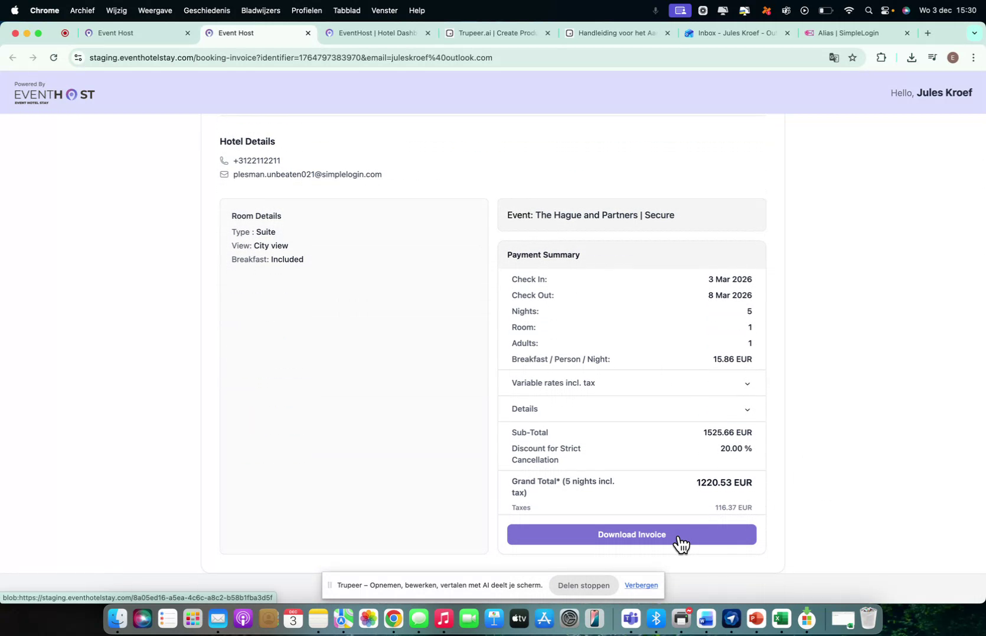Bookmark this page with the star icon
Image resolution: width=986 pixels, height=636 pixels.
pyautogui.click(x=853, y=57)
